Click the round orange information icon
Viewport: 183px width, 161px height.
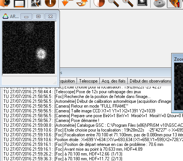(x=50, y=3)
